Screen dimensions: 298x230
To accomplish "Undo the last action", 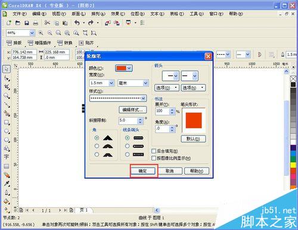I will point(77,23).
